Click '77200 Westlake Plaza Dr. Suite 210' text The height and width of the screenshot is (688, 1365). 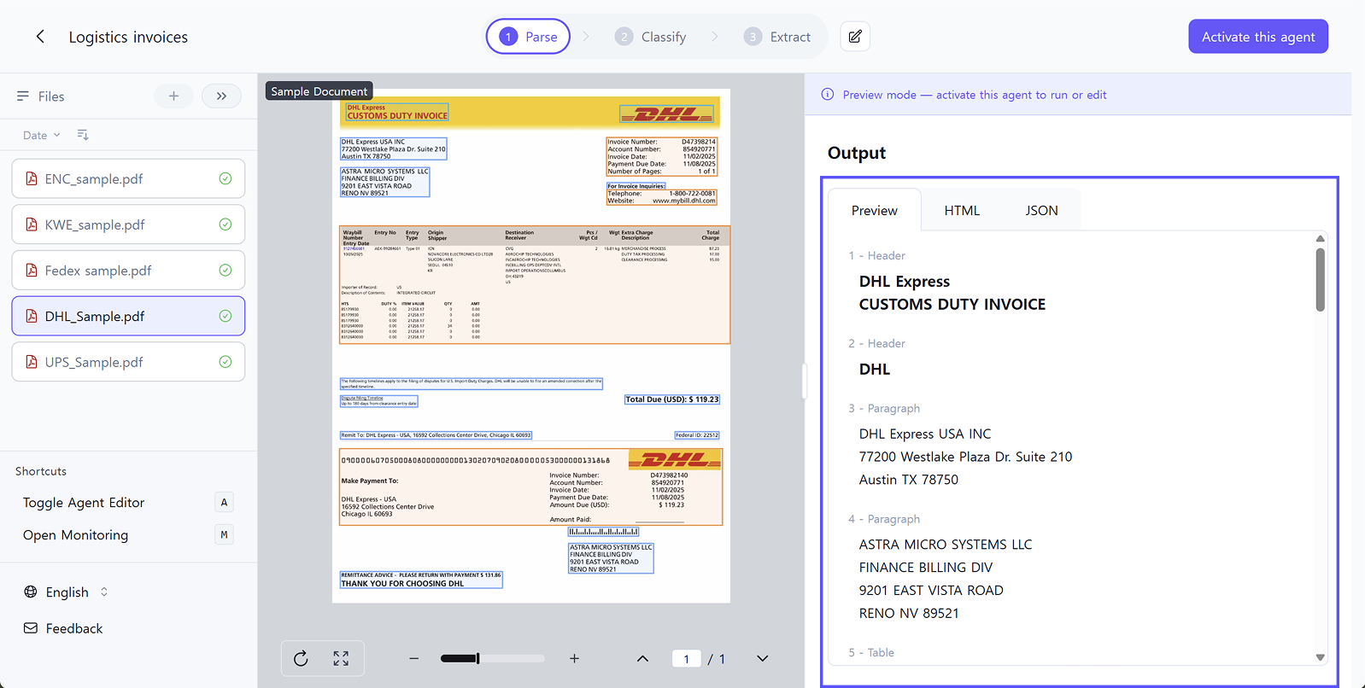[965, 457]
